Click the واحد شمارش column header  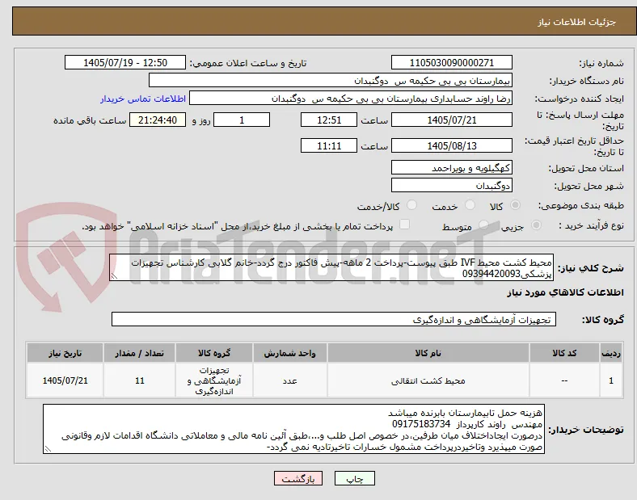click(x=289, y=353)
